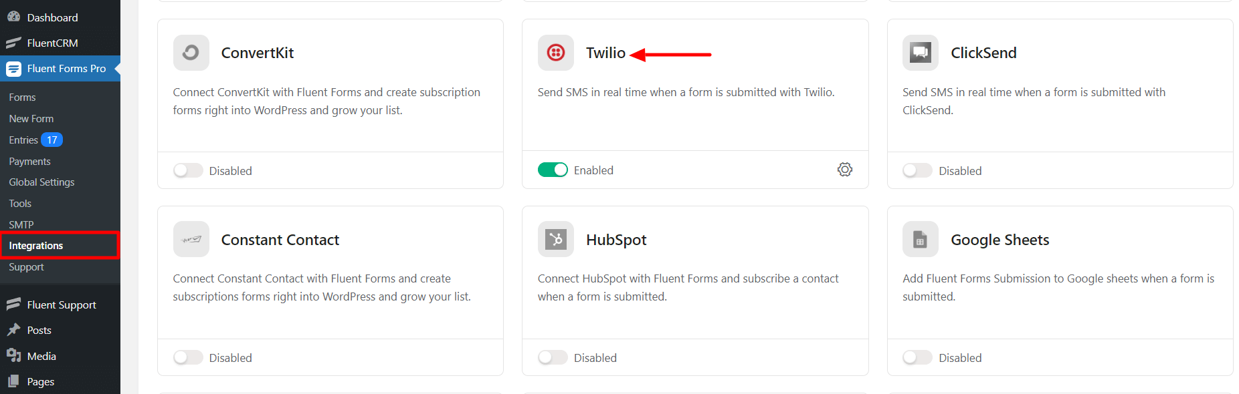Open Twilio integration settings gear
Viewport: 1239px width, 394px height.
tap(845, 170)
